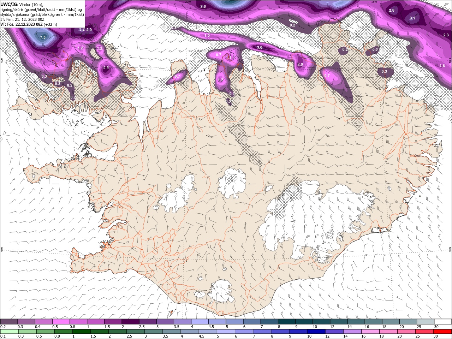Click the pale grey 25 swatch in snow scale
The width and height of the screenshot is (452, 339).
426,321
